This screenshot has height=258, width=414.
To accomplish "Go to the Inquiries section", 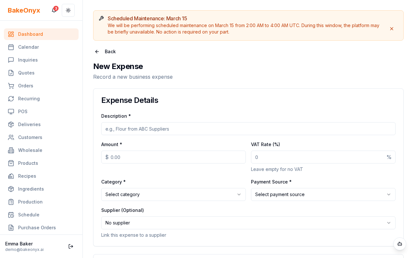I will 28,60.
